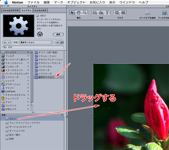Select the bezier mask tool

point(123,12)
